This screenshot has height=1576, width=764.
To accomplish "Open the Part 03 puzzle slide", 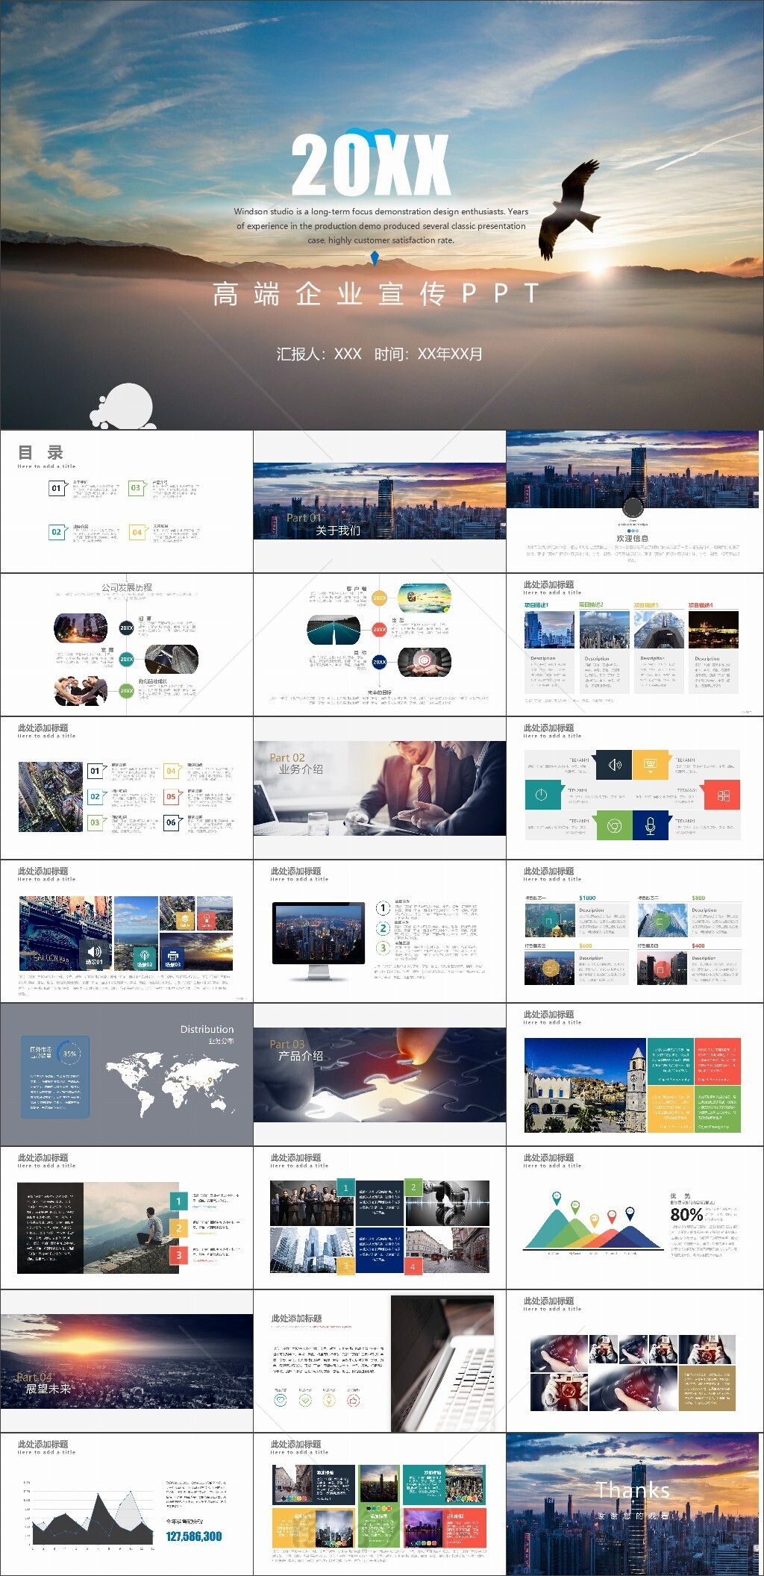I will (x=379, y=1075).
